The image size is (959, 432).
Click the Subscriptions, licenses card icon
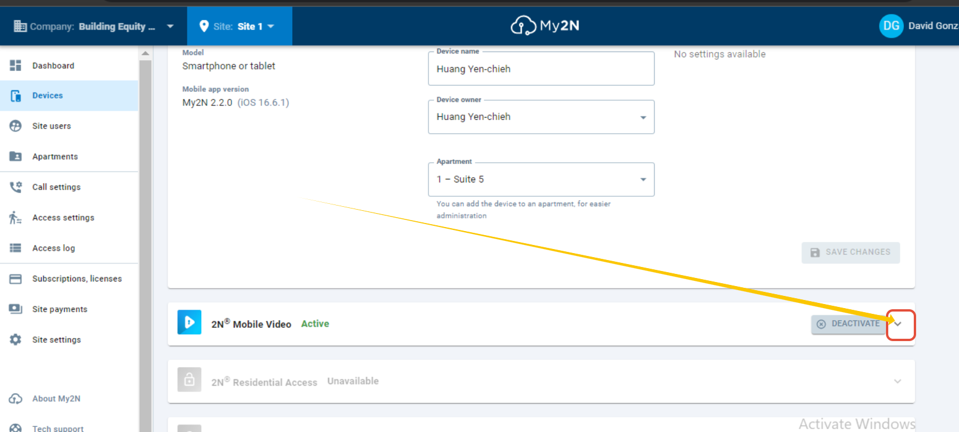pos(16,279)
